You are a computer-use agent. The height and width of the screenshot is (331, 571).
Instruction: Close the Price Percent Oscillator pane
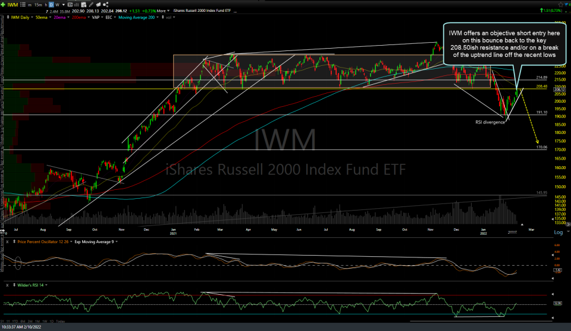pyautogui.click(x=7, y=241)
